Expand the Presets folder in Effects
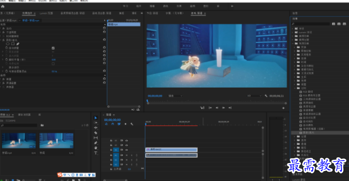 click(x=293, y=29)
